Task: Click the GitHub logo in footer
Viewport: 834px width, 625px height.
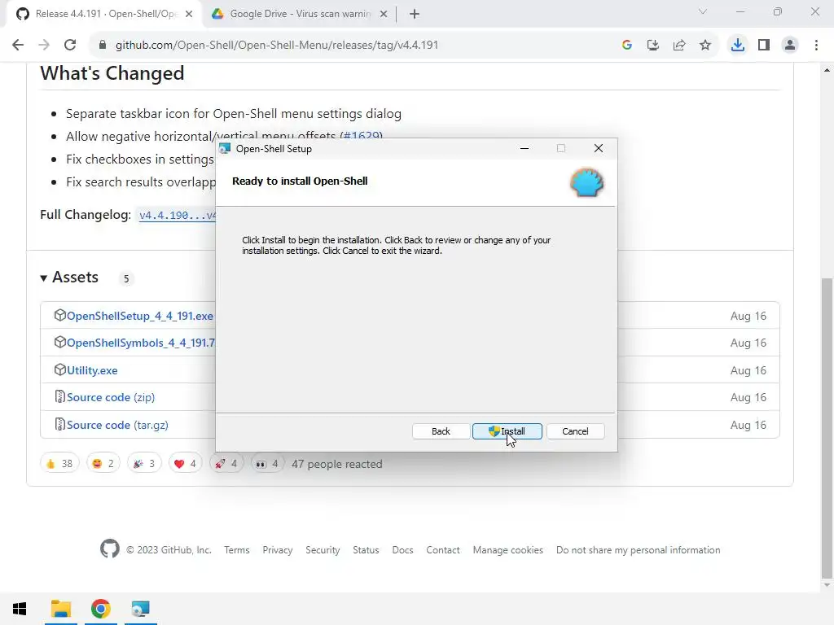Action: point(110,549)
